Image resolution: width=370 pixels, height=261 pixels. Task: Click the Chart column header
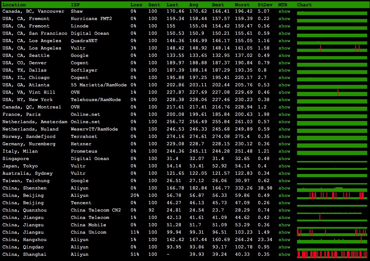pyautogui.click(x=304, y=5)
